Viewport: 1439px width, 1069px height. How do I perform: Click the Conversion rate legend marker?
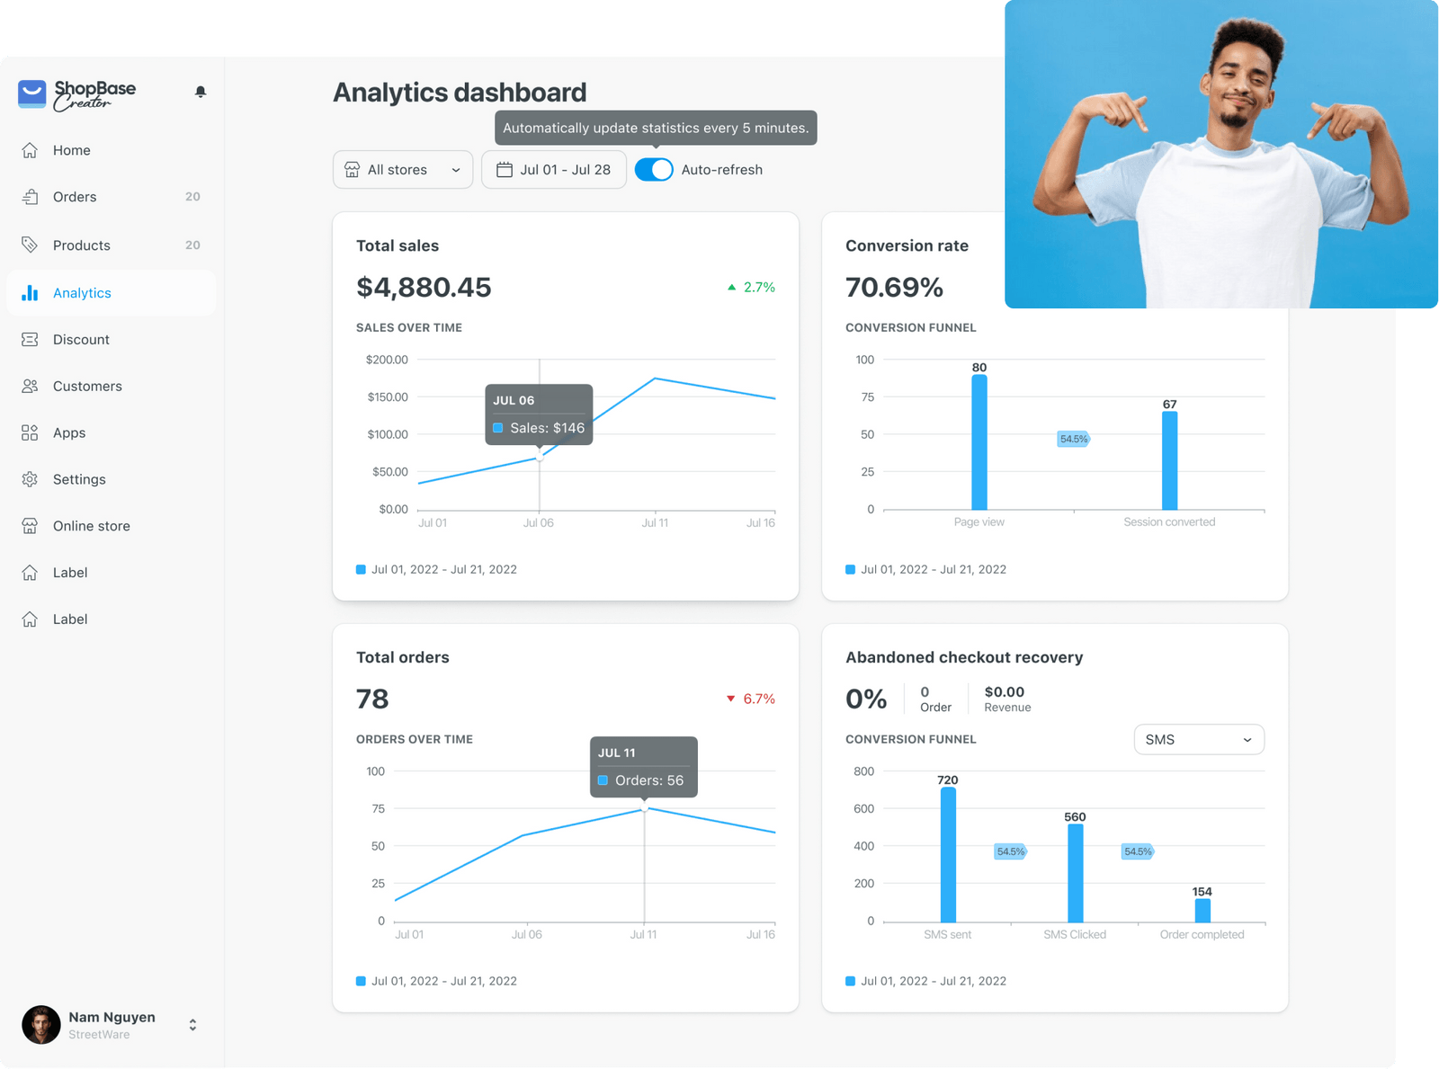tap(849, 569)
